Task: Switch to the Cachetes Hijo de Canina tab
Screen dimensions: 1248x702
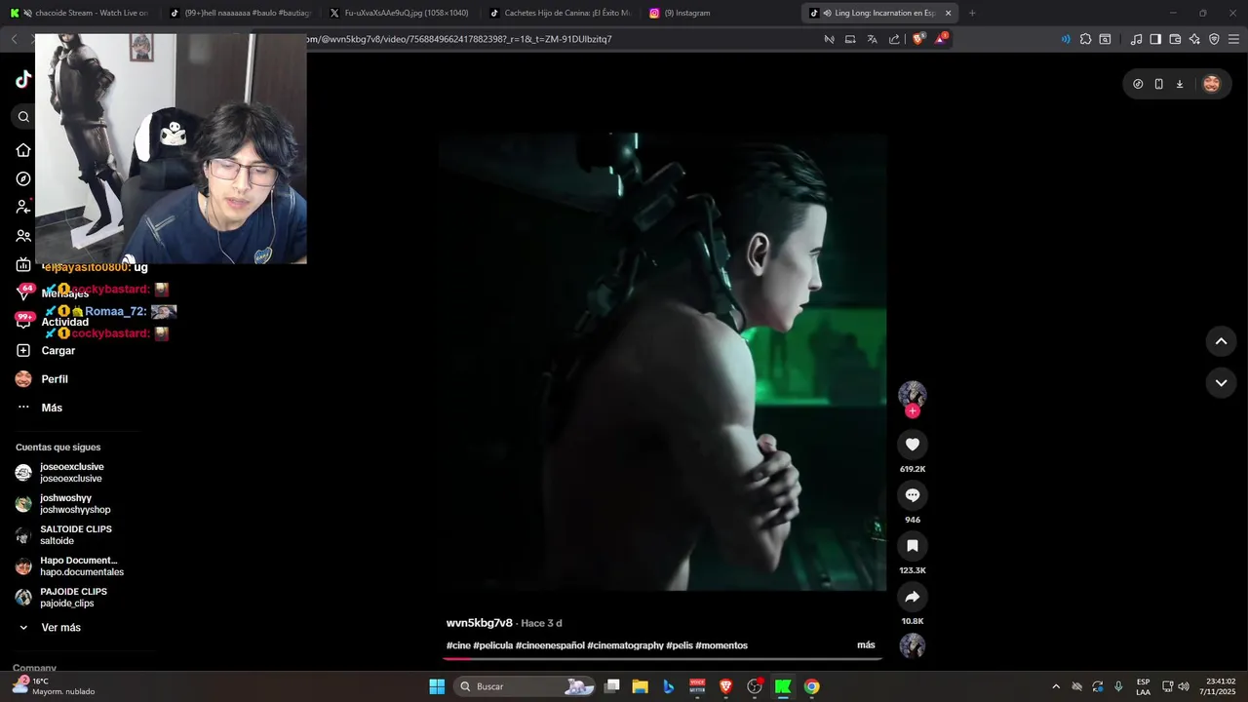Action: [560, 13]
